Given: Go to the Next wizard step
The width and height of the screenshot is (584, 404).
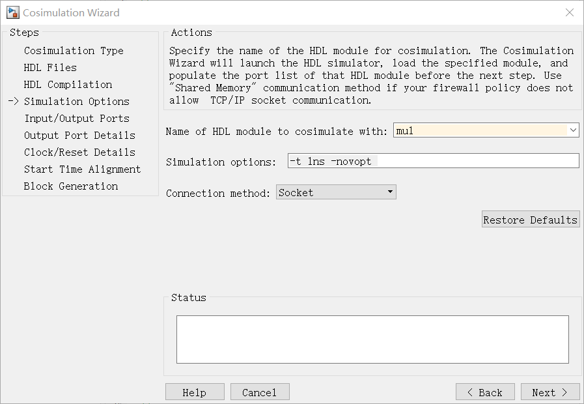Looking at the screenshot, I should tap(549, 392).
